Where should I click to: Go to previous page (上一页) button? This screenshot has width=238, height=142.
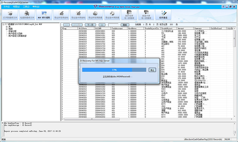77,25
